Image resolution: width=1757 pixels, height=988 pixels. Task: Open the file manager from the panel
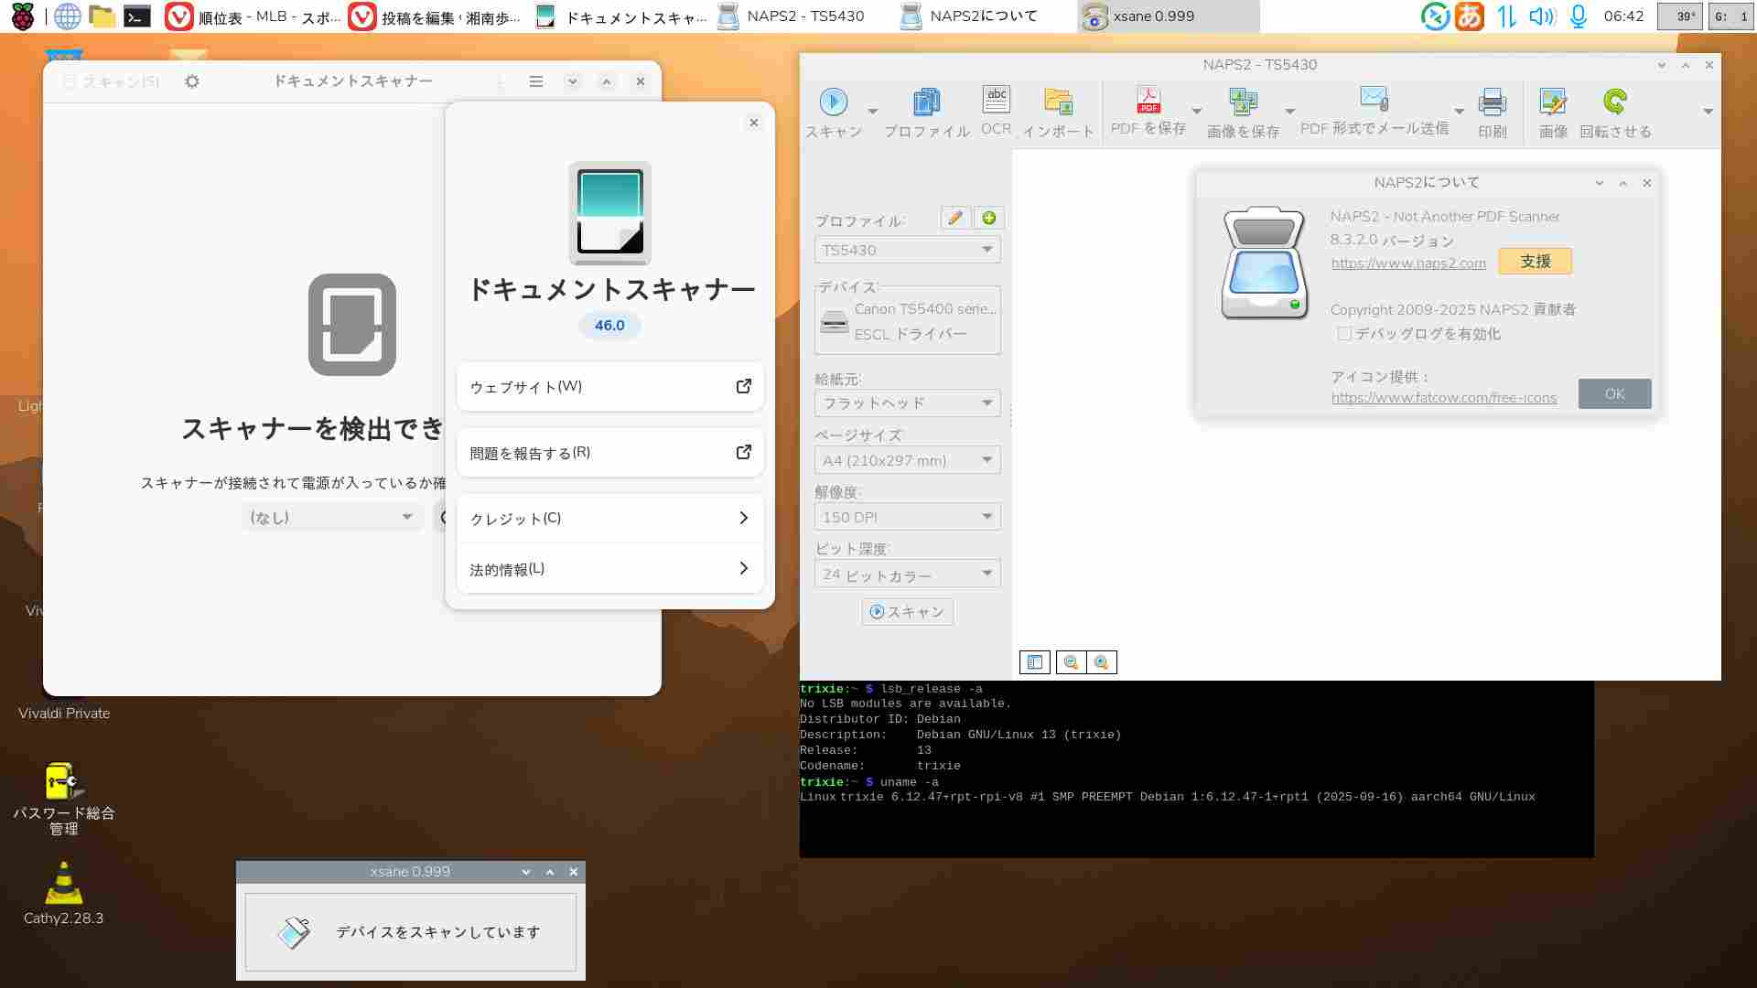(x=102, y=16)
